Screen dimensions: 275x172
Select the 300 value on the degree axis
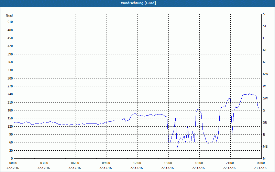(10, 78)
